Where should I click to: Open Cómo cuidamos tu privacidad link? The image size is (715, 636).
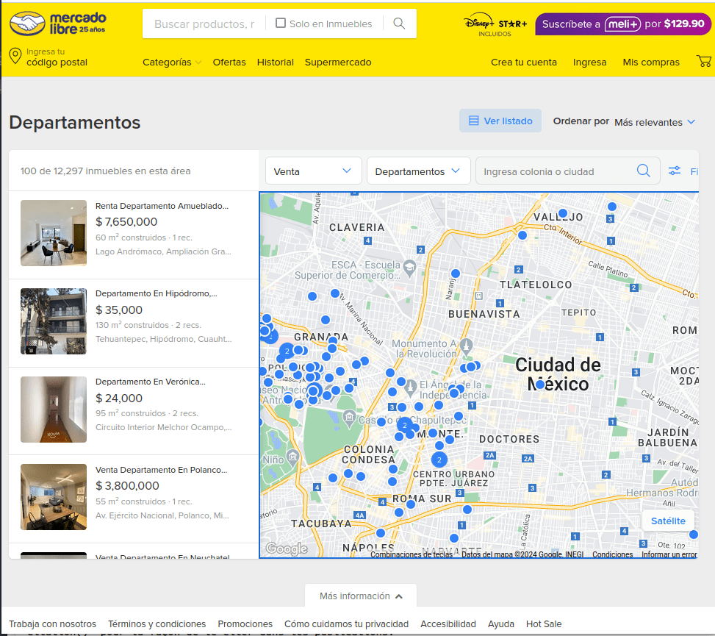(346, 624)
